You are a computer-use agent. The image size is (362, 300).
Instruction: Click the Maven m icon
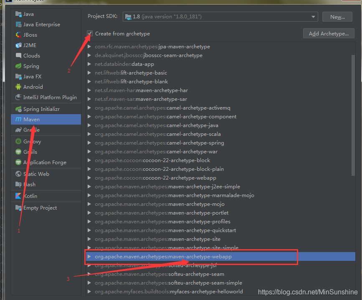point(18,119)
